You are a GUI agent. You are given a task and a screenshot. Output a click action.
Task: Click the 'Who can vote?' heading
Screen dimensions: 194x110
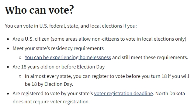(39, 10)
